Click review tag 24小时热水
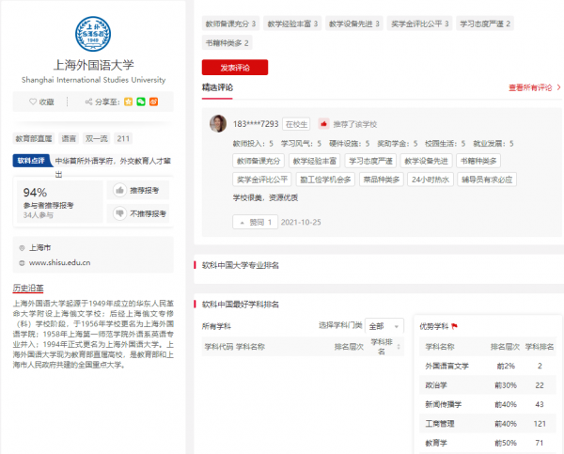The image size is (564, 454). (x=431, y=180)
